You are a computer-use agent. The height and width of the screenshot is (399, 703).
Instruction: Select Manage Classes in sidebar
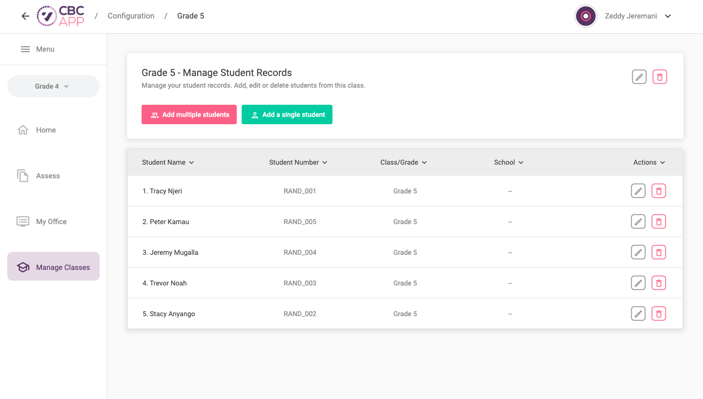pos(53,266)
